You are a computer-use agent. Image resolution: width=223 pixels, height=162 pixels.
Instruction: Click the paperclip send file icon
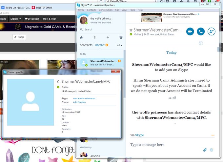tap(205, 150)
